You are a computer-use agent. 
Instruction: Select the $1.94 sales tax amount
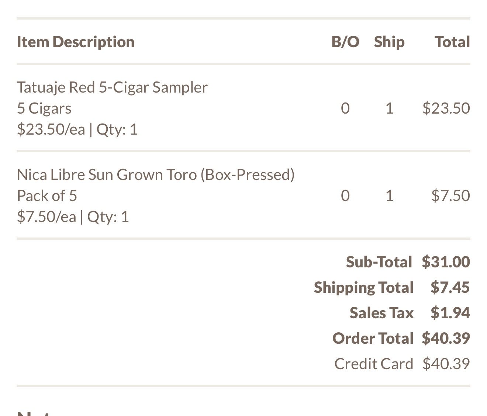[x=450, y=313]
